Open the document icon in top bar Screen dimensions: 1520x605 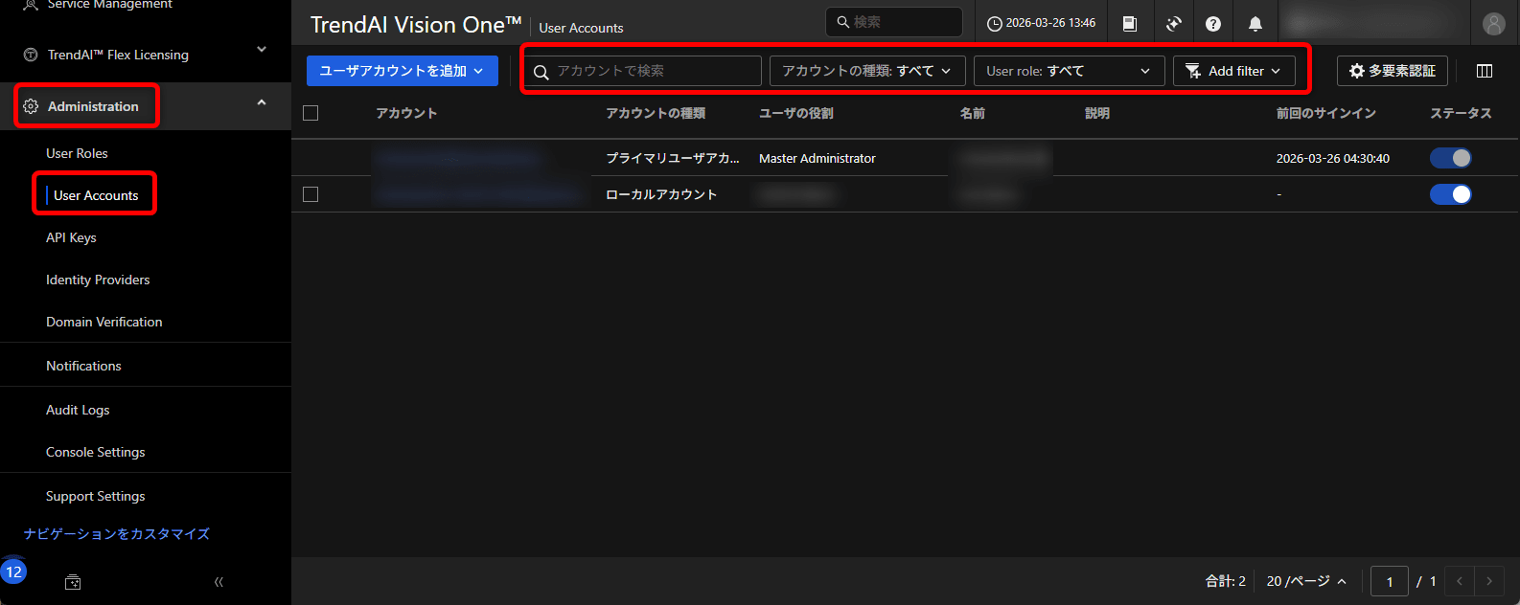point(1130,24)
